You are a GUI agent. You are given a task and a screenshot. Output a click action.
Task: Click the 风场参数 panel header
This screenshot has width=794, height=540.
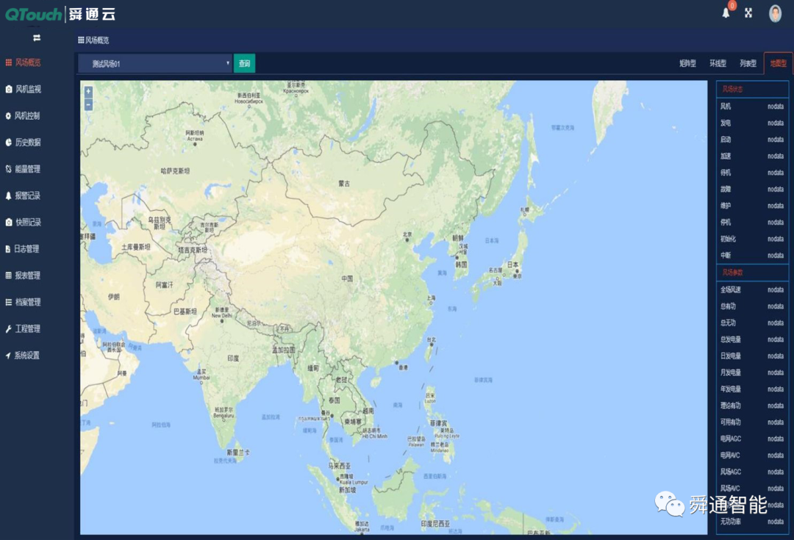pyautogui.click(x=753, y=273)
